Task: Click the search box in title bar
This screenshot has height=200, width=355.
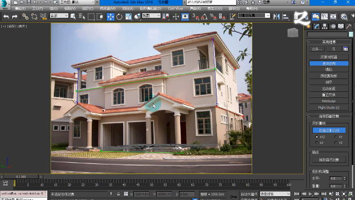Action: point(211,2)
